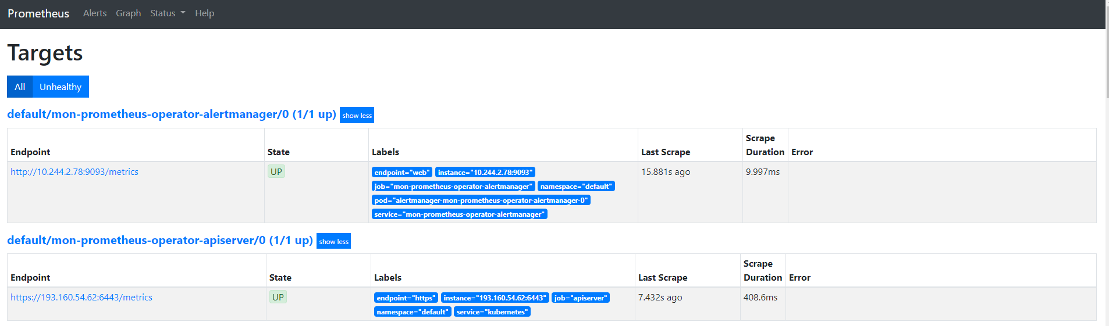Open the Help menu item

[x=205, y=13]
